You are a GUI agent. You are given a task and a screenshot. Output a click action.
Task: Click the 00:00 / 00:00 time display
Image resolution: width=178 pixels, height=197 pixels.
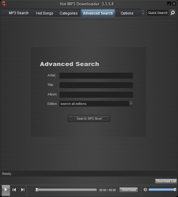pyautogui.click(x=108, y=190)
